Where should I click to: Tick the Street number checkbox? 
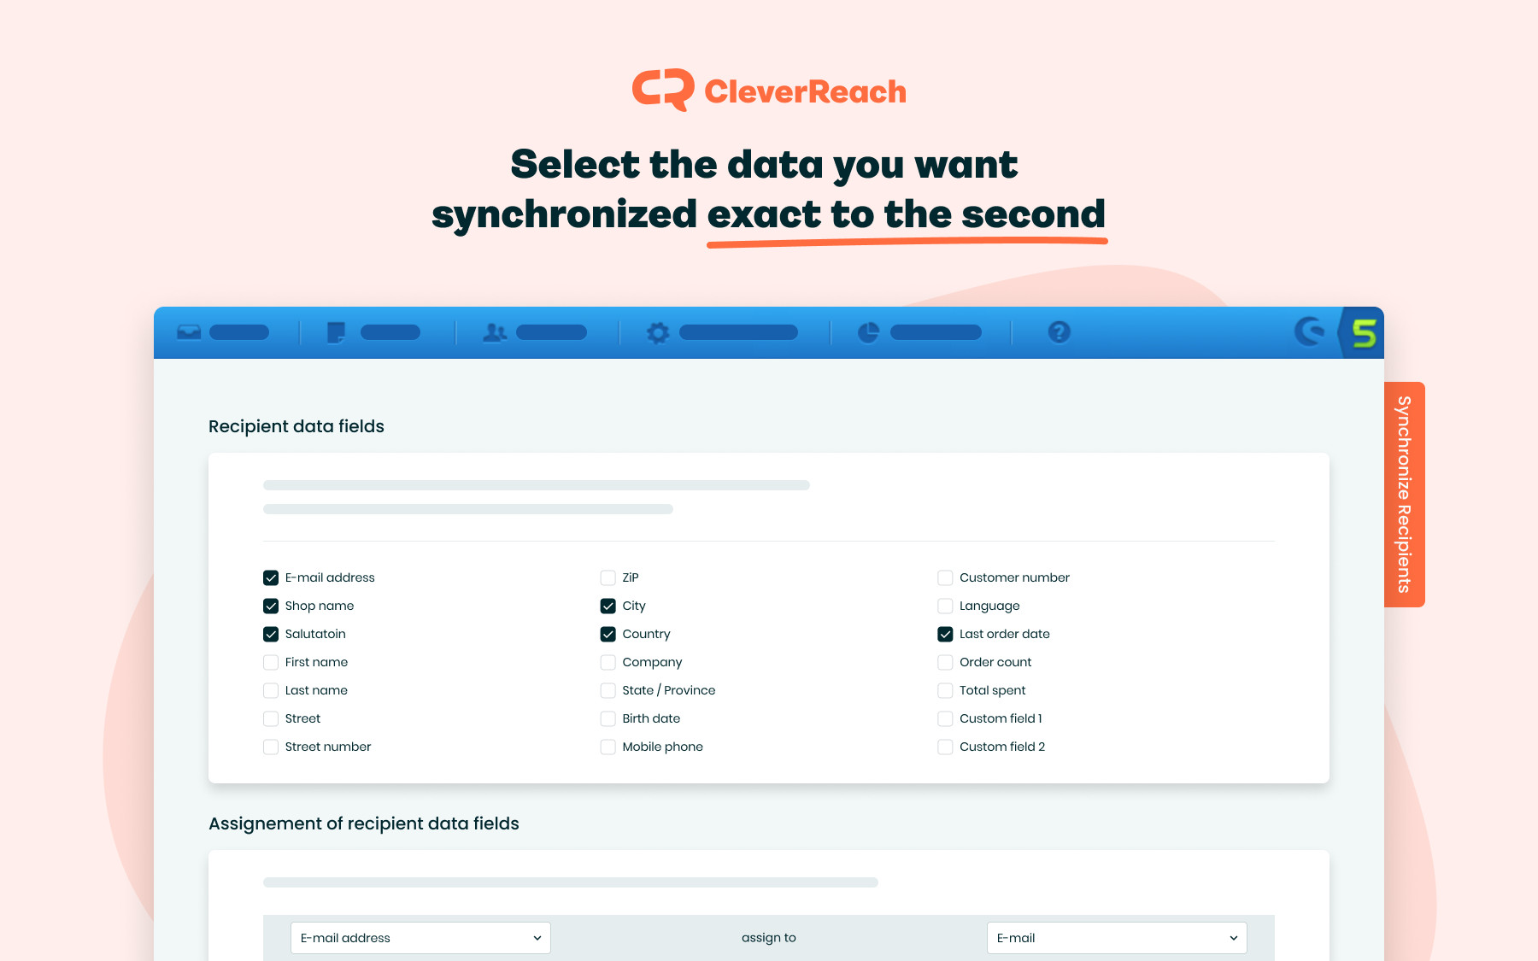[x=271, y=747]
